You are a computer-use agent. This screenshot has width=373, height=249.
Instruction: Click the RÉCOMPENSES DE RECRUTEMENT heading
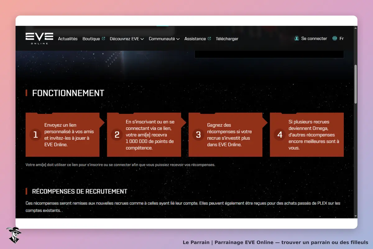(x=80, y=191)
